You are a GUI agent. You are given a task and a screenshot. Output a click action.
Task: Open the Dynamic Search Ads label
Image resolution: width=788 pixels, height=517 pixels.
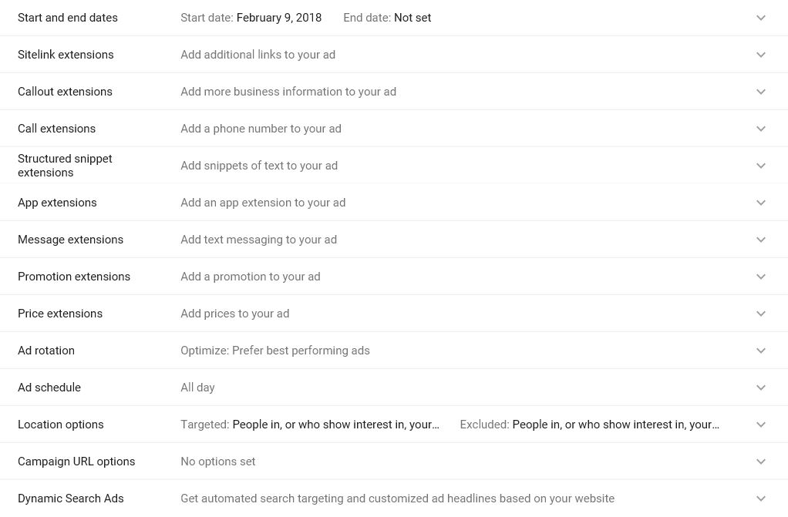pyautogui.click(x=71, y=499)
